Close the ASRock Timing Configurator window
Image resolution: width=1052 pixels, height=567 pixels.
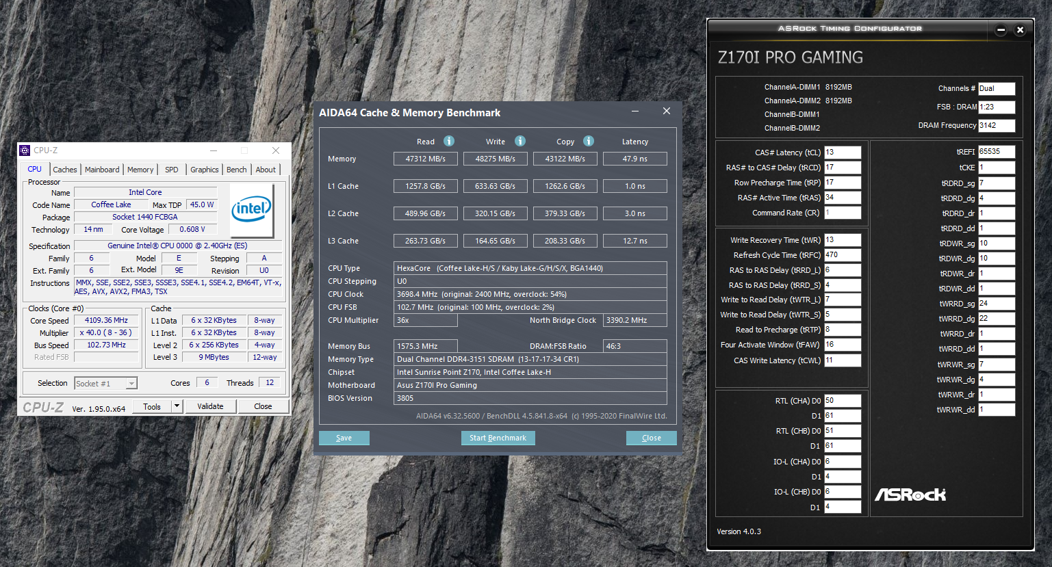pyautogui.click(x=1020, y=30)
